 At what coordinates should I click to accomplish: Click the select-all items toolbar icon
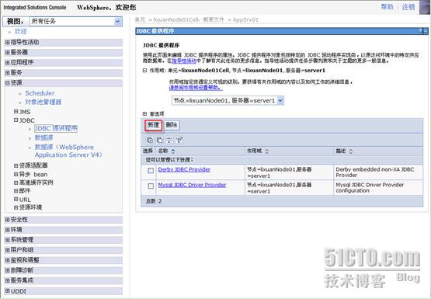150,140
